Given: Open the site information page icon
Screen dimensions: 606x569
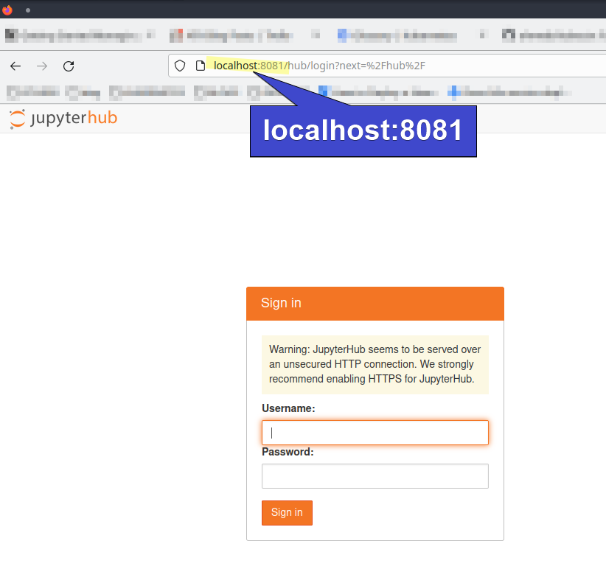Looking at the screenshot, I should pyautogui.click(x=201, y=66).
